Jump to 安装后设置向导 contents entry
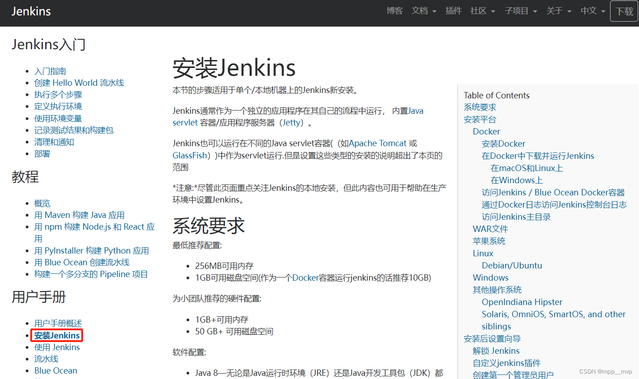The height and width of the screenshot is (379, 639). tap(492, 338)
